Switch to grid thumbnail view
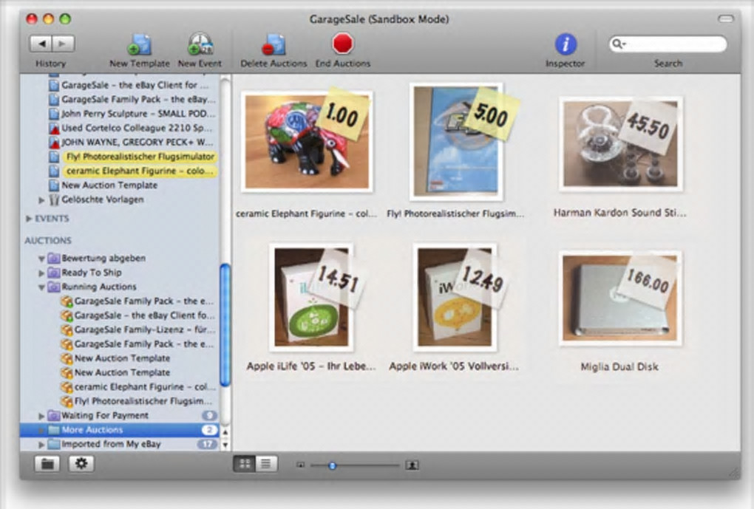 coord(244,464)
